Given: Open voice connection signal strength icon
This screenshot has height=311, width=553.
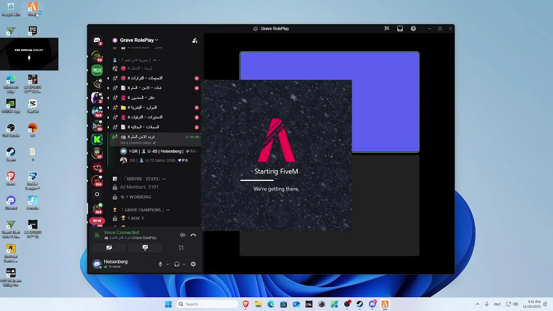Looking at the screenshot, I should 97,235.
